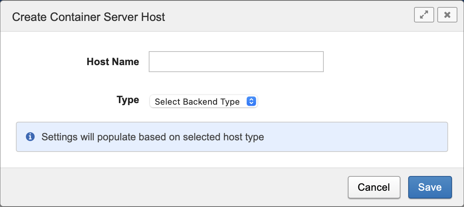Click the blue info circle icon
The image size is (464, 207).
30,137
